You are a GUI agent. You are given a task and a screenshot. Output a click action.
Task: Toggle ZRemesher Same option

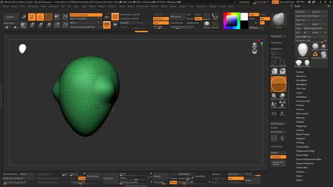pyautogui.click(x=198, y=15)
